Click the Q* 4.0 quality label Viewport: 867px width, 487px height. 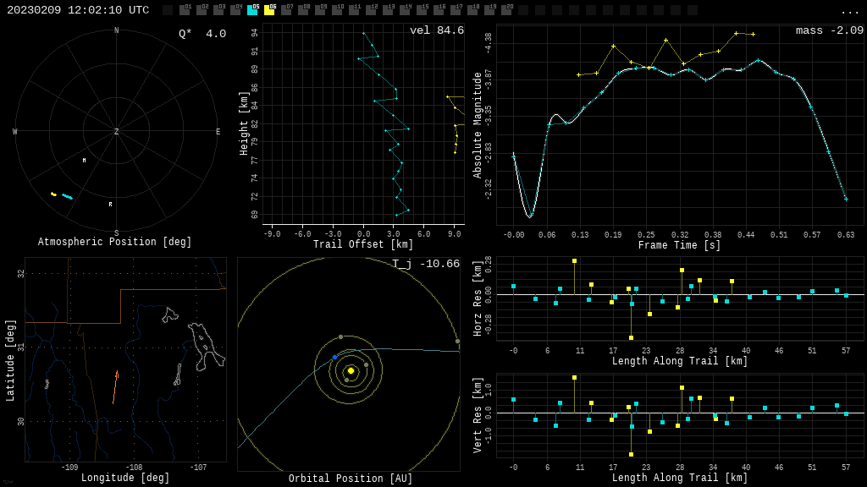tap(202, 34)
